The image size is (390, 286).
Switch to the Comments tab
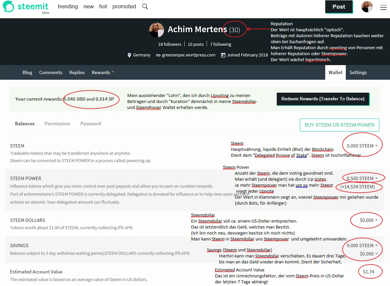(50, 72)
